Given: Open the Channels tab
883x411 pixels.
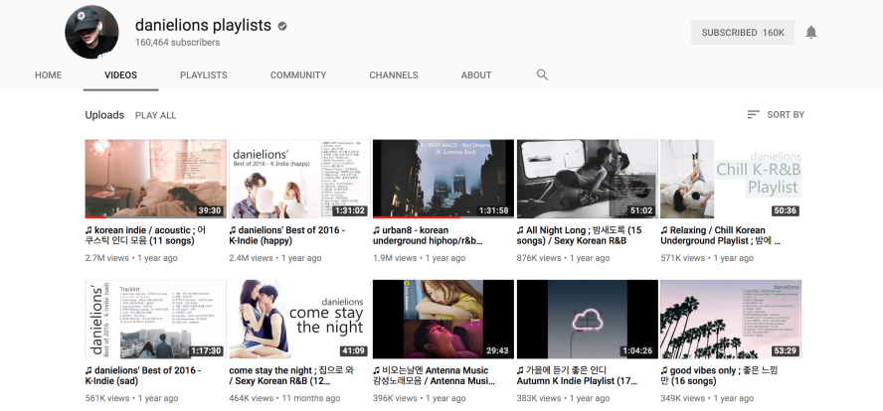Looking at the screenshot, I should 394,74.
